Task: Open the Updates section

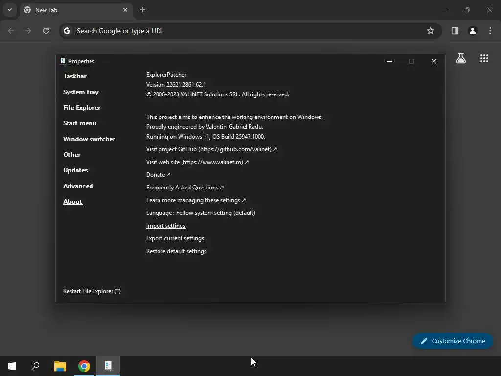Action: [75, 170]
